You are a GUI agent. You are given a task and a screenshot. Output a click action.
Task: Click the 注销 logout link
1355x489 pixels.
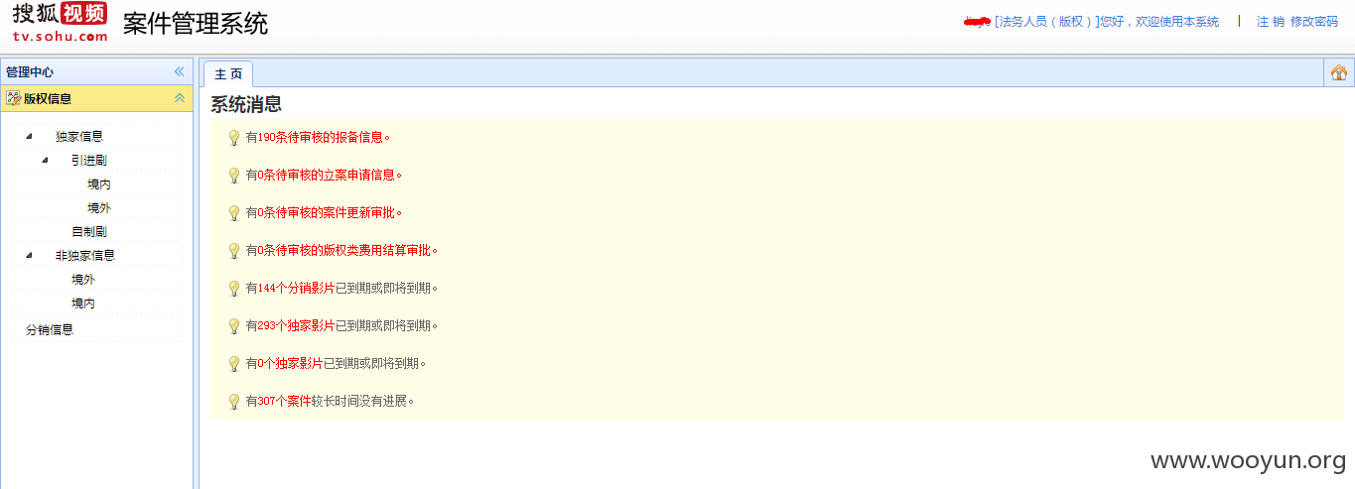click(x=1271, y=22)
